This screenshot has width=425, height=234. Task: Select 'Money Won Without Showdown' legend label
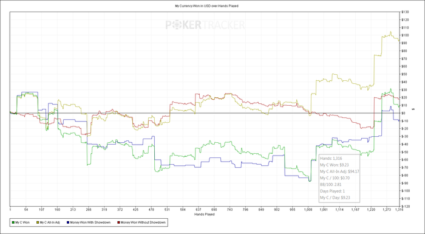pyautogui.click(x=143, y=222)
